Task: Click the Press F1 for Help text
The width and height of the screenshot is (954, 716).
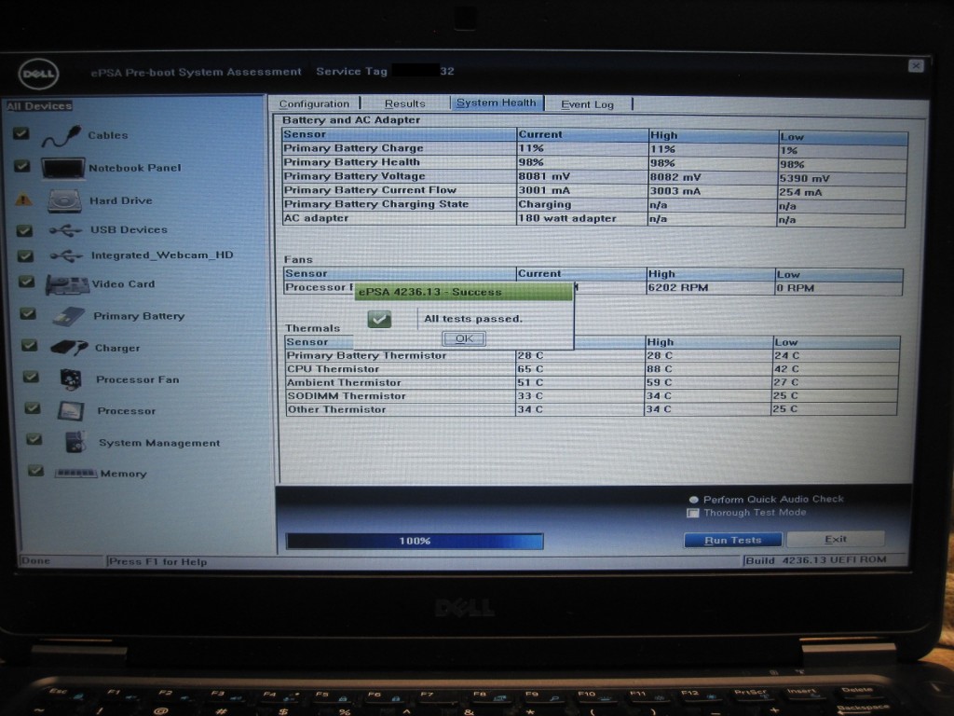Action: [157, 561]
